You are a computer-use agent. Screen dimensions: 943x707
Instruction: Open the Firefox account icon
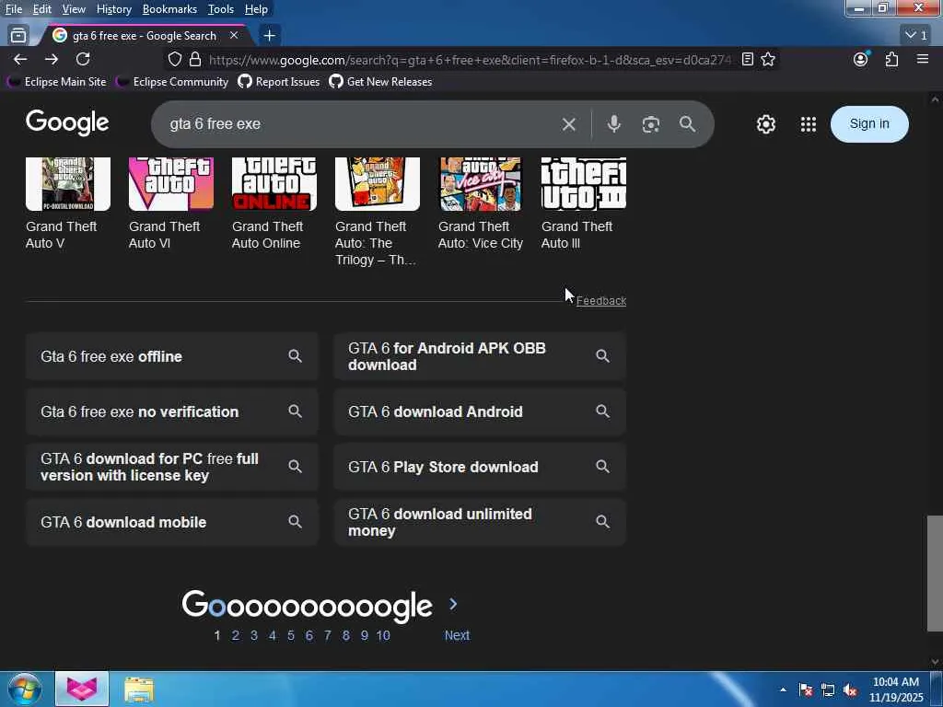click(x=861, y=59)
